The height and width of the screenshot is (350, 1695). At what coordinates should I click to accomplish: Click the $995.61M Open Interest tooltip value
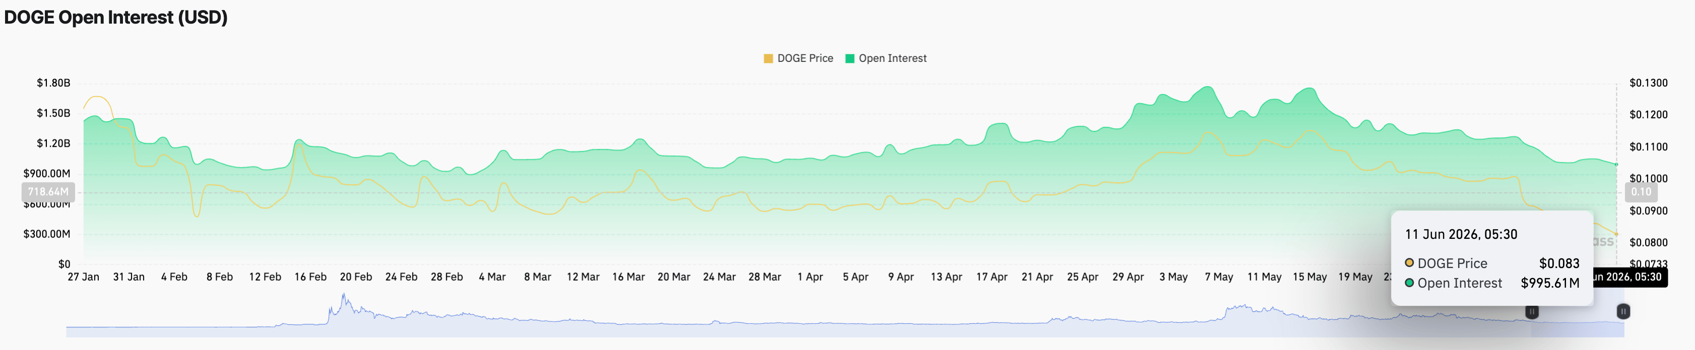click(1549, 283)
